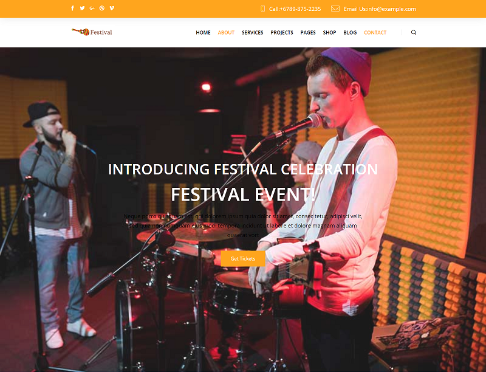Image resolution: width=486 pixels, height=372 pixels.
Task: Open search with the magnifier icon
Action: (x=414, y=32)
